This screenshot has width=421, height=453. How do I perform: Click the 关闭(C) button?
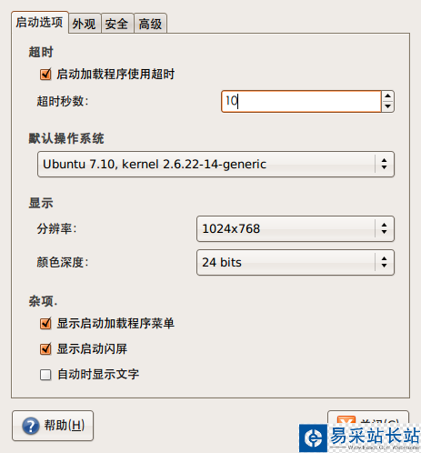coord(368,418)
